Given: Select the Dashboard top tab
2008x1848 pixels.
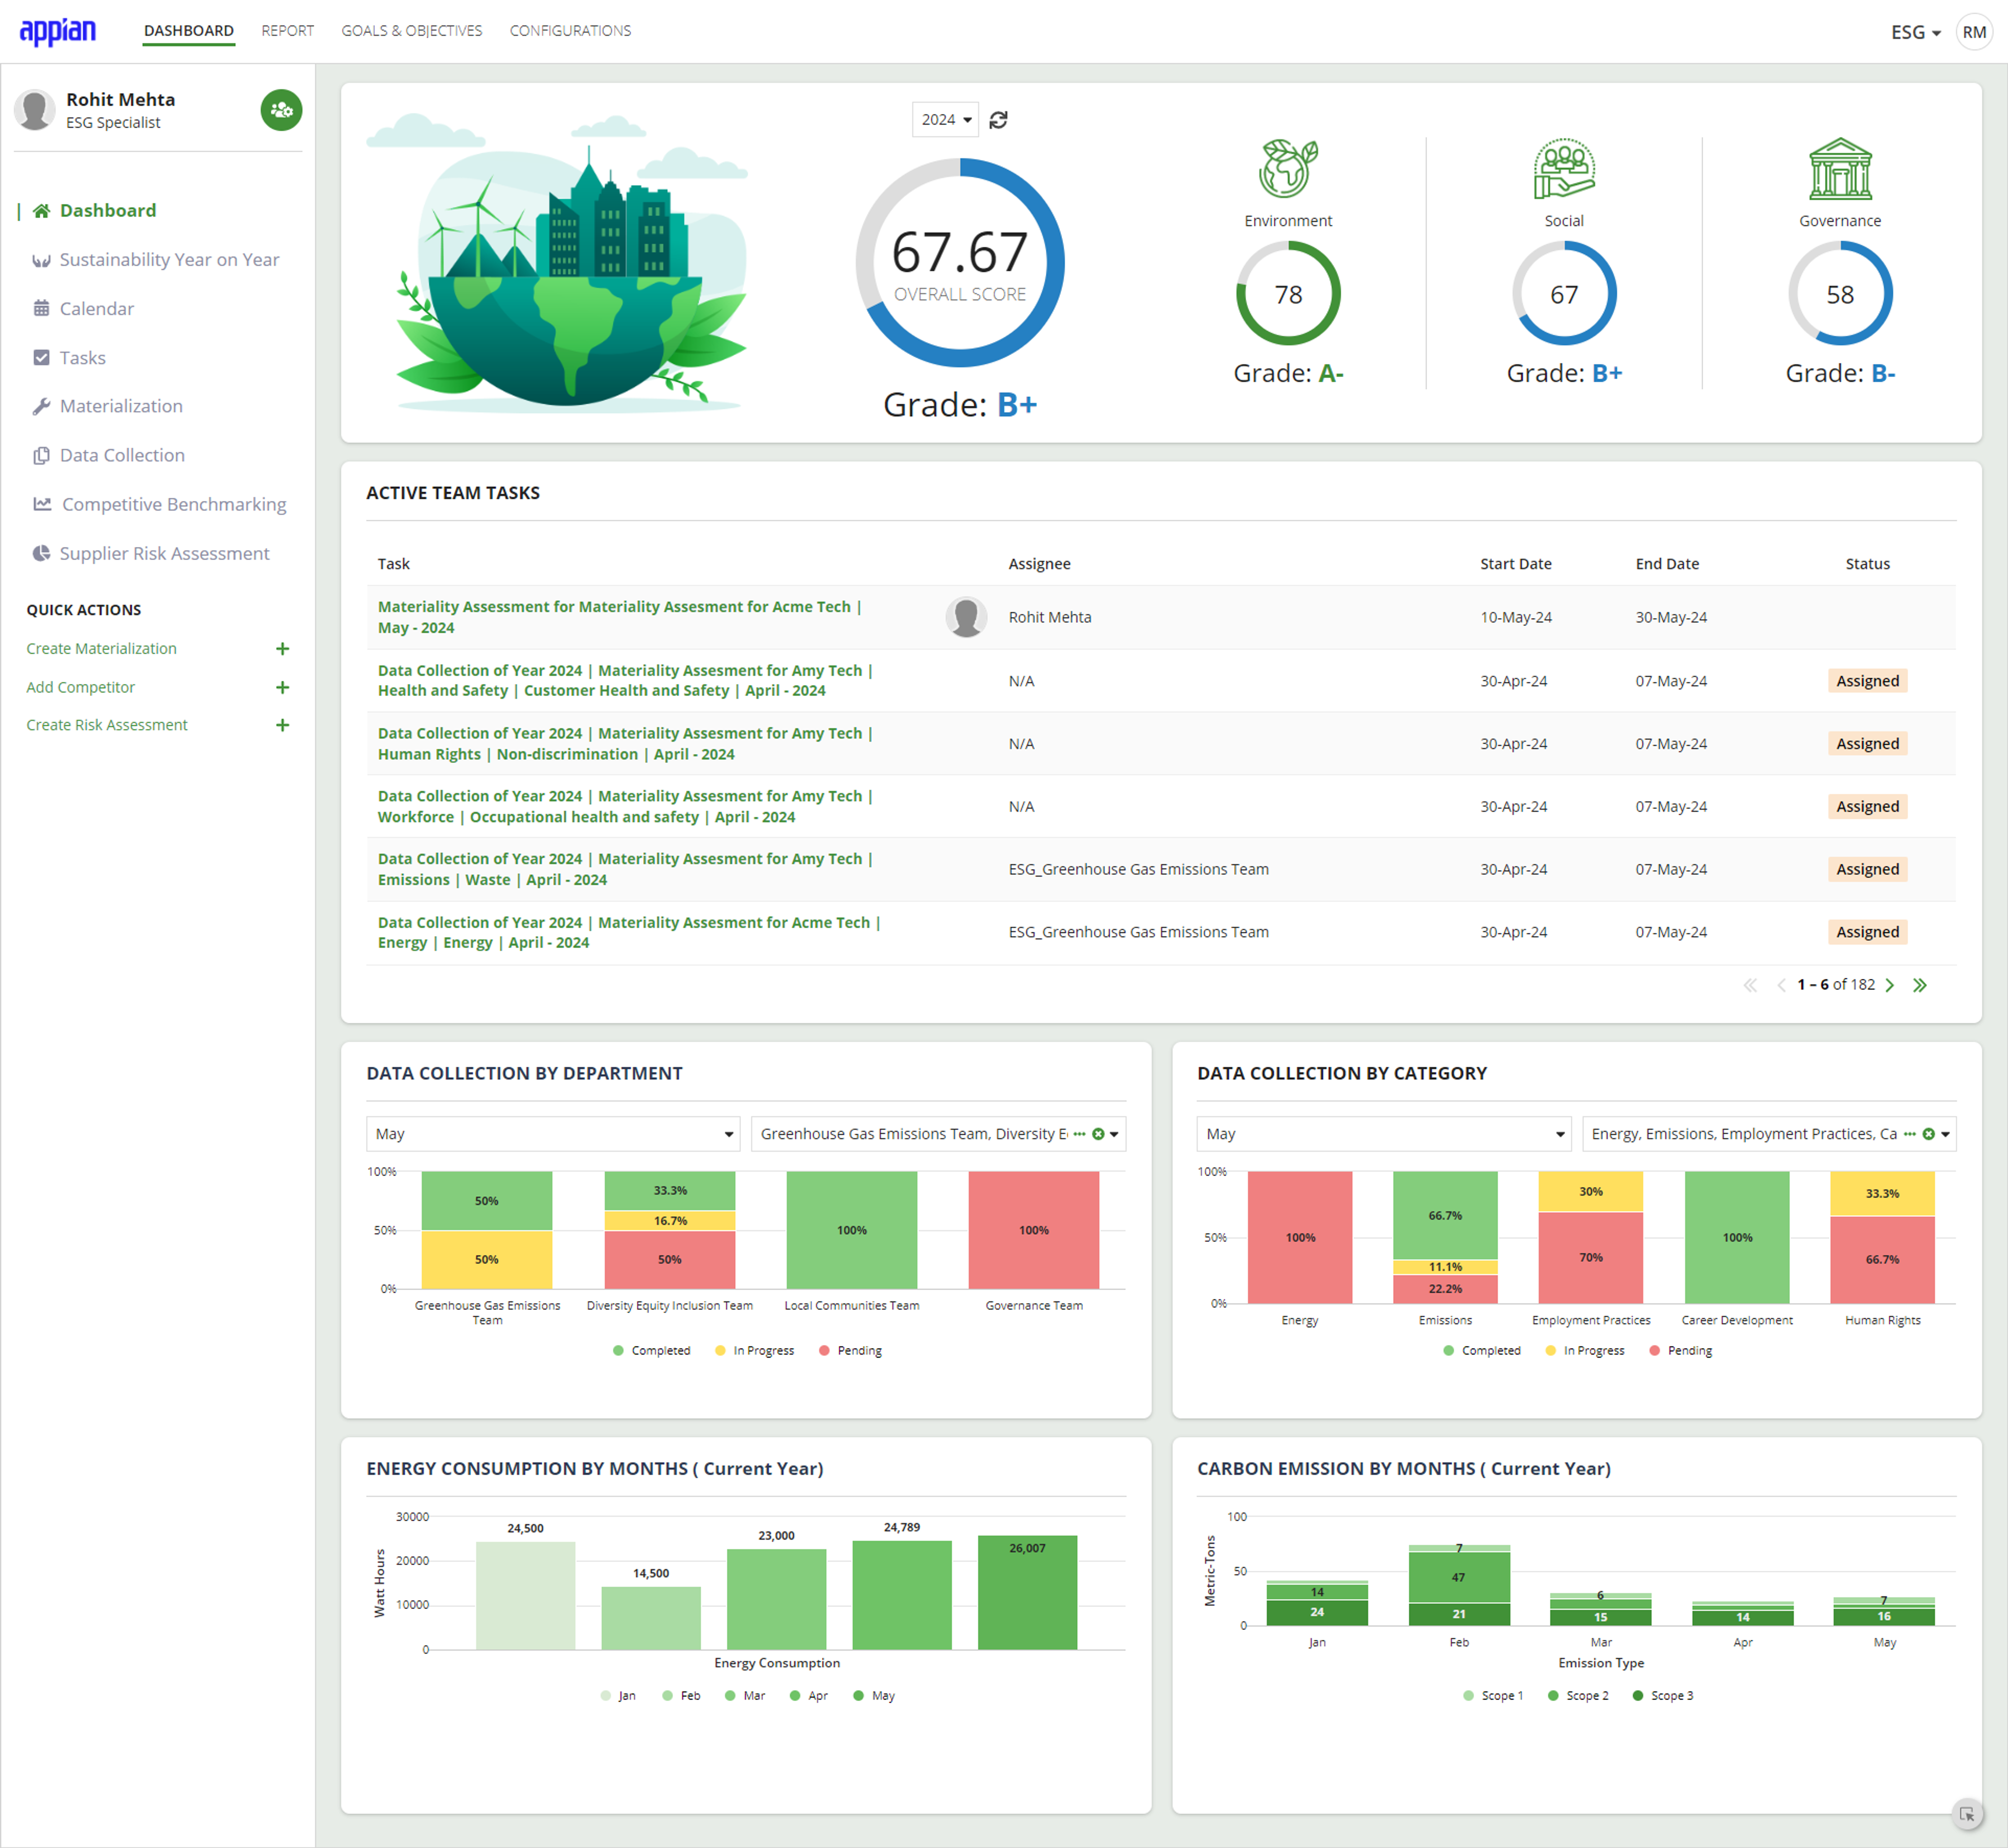Looking at the screenshot, I should 188,31.
